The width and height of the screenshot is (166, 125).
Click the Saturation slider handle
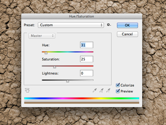54,67
